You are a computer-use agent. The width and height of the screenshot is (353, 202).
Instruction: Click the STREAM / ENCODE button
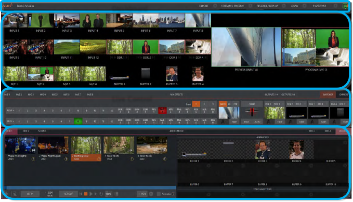[x=232, y=6]
